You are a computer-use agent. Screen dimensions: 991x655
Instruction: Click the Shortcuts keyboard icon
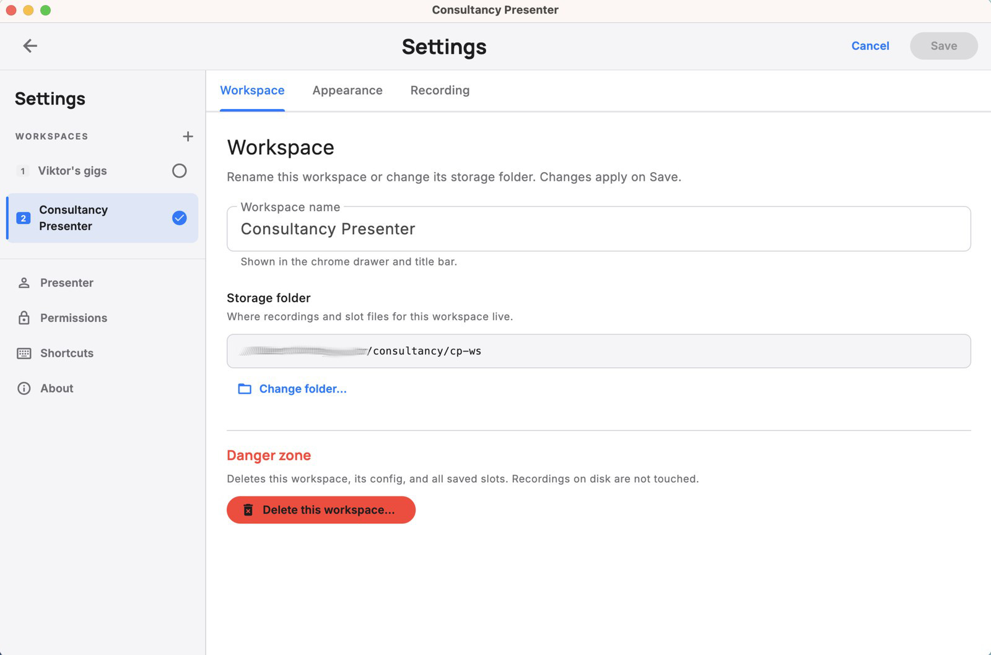pyautogui.click(x=24, y=354)
